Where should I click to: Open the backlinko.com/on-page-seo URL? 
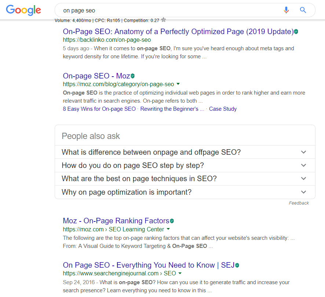(x=107, y=40)
